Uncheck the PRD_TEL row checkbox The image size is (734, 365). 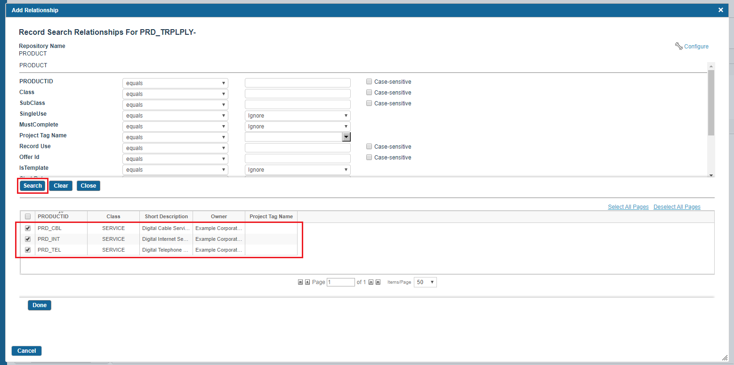(28, 250)
